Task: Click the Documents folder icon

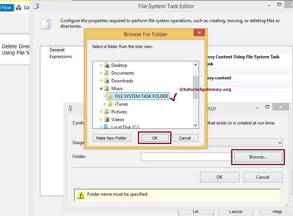Action: [x=107, y=73]
